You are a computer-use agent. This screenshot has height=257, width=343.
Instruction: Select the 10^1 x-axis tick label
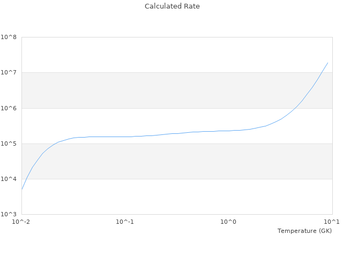[332, 222]
